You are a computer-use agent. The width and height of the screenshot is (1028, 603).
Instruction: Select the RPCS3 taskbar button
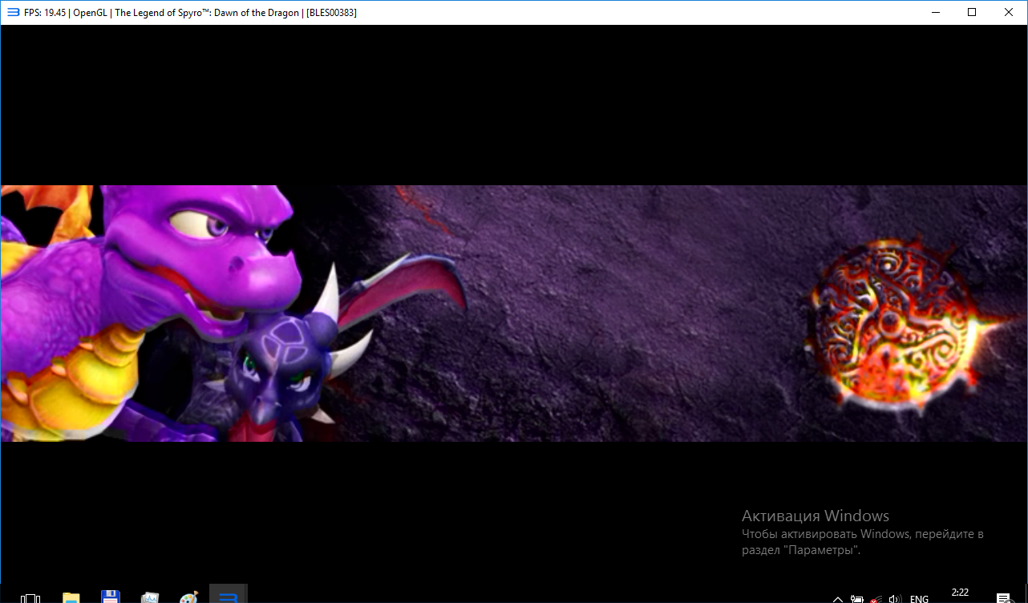coord(229,594)
